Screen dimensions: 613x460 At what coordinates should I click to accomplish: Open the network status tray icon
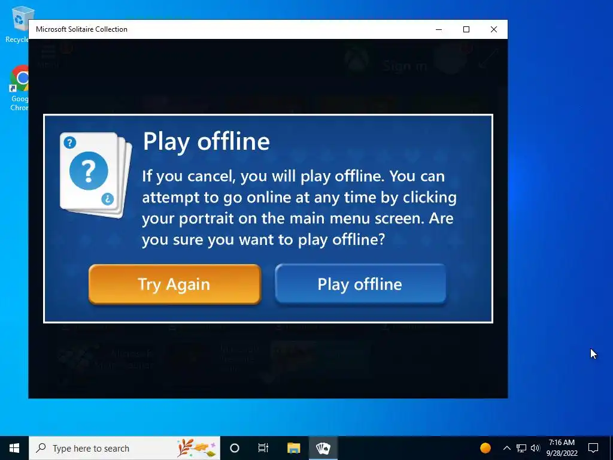pyautogui.click(x=521, y=448)
